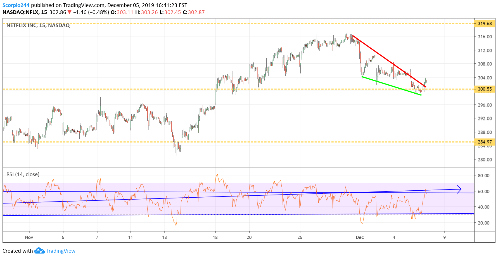498x258 pixels.
Task: Select the 284.97 price level label
Action: pyautogui.click(x=485, y=142)
